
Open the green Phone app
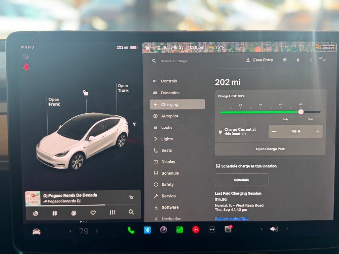(x=131, y=231)
